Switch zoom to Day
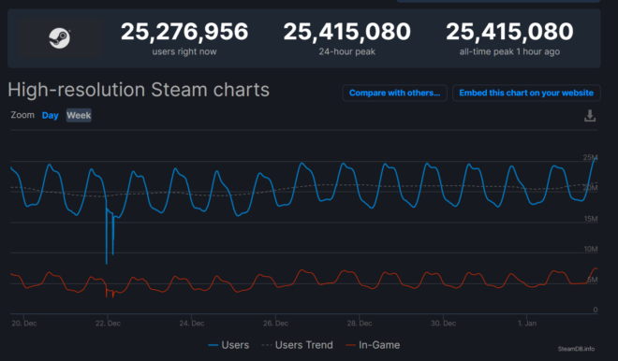The image size is (618, 361). pyautogui.click(x=50, y=115)
